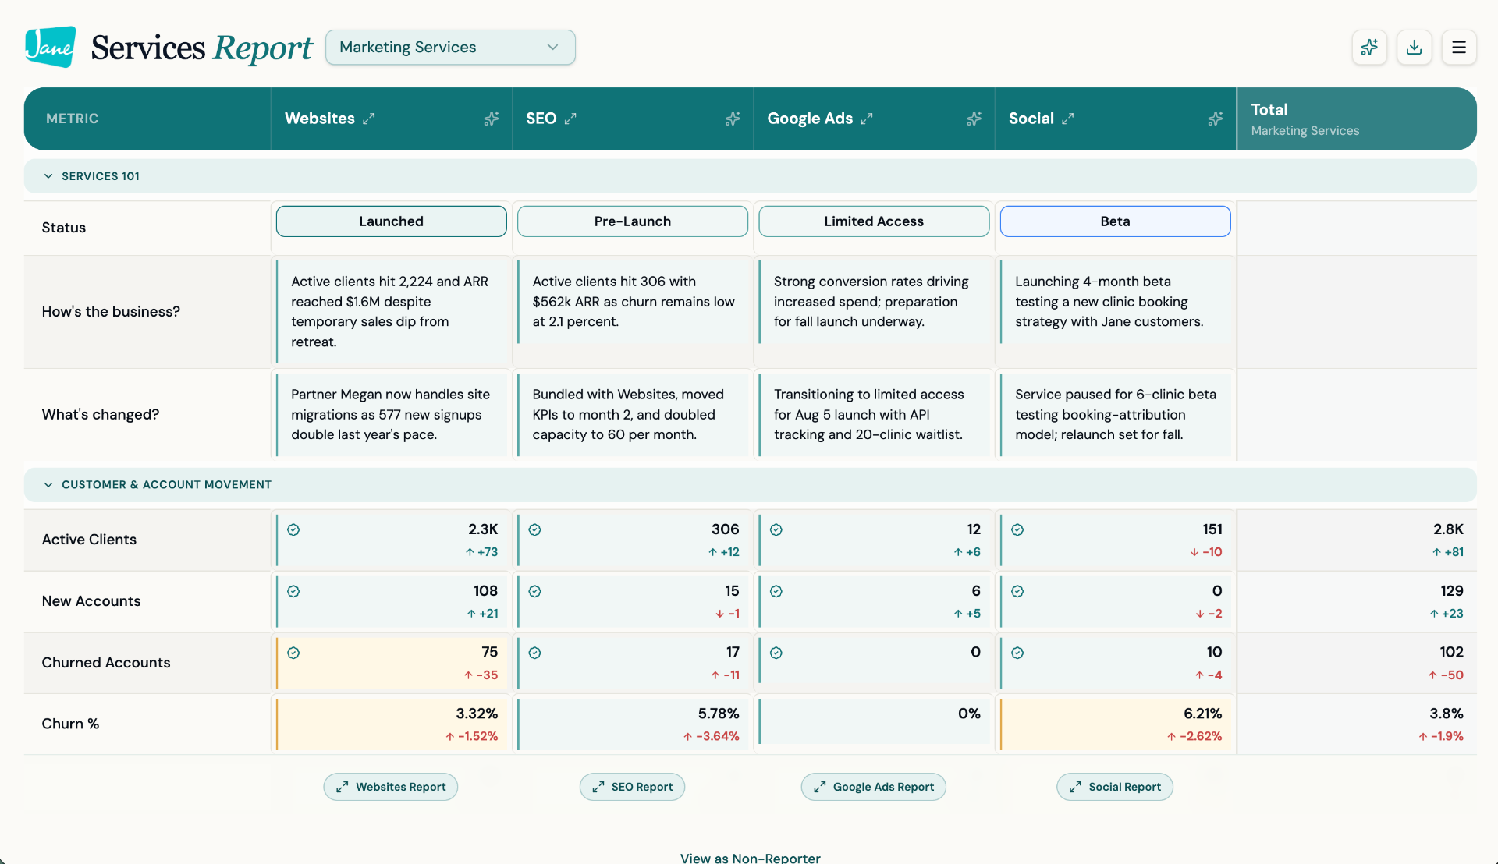
Task: Click the Total Churn % value 3.8%
Action: click(1447, 714)
